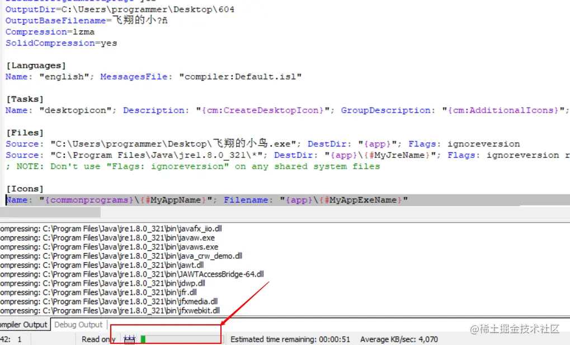
Task: Click 'Average KB/sec: 4,070' status text
Action: click(399, 339)
